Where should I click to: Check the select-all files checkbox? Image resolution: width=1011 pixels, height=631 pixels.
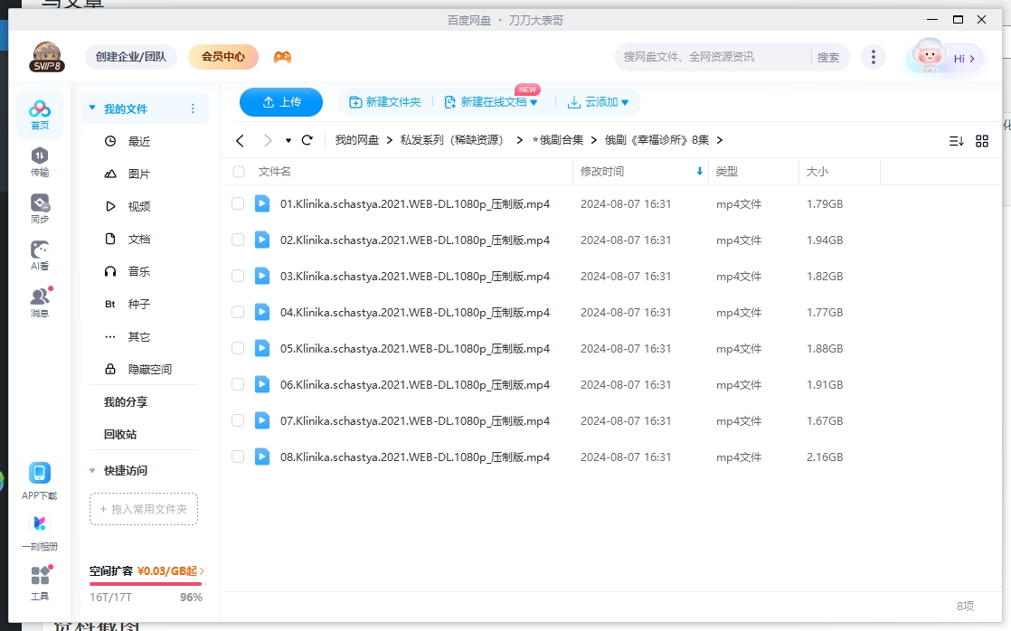click(238, 171)
